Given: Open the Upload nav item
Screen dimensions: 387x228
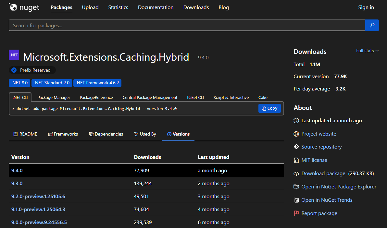Looking at the screenshot, I should pyautogui.click(x=90, y=7).
